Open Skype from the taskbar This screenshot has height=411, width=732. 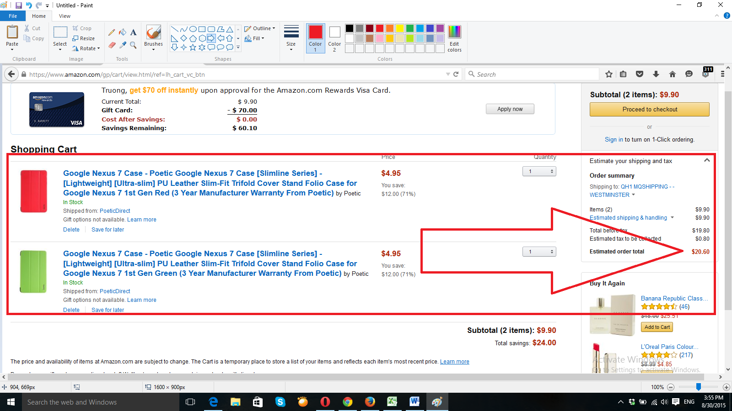tap(280, 402)
